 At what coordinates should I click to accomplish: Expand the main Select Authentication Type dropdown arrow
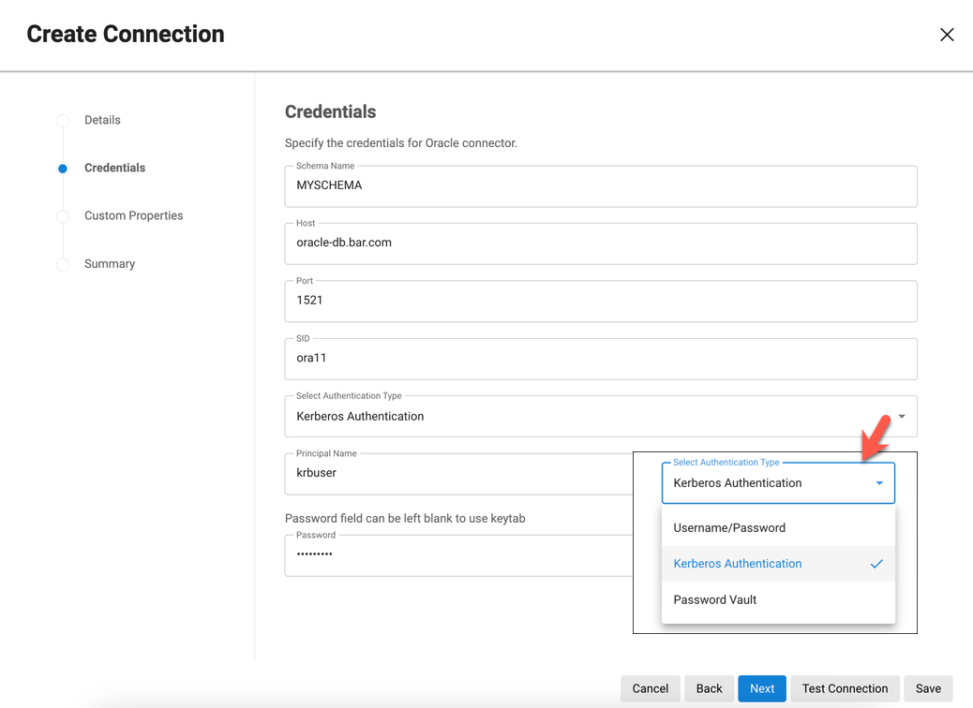[901, 417]
